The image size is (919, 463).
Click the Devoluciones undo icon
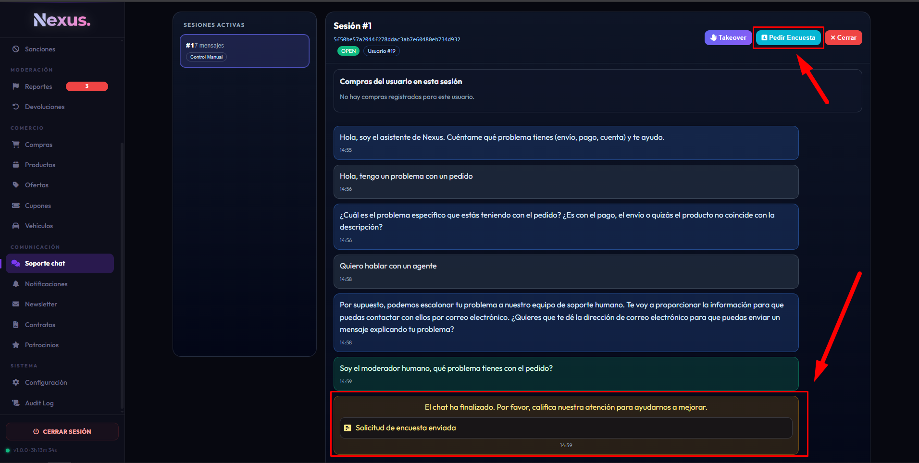point(16,107)
